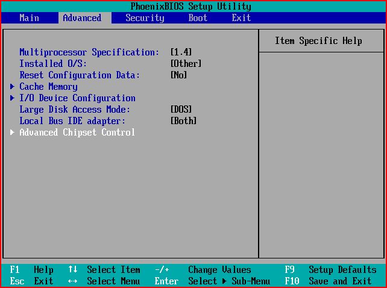Select the Large Disk Access Mode label
The width and height of the screenshot is (387, 288).
(x=75, y=110)
